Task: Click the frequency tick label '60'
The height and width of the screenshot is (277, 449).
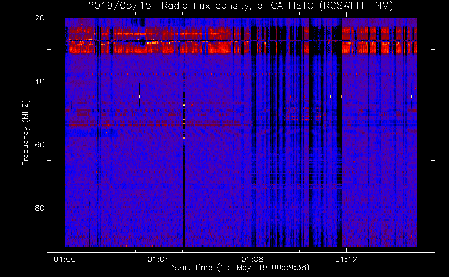Action: (40, 145)
